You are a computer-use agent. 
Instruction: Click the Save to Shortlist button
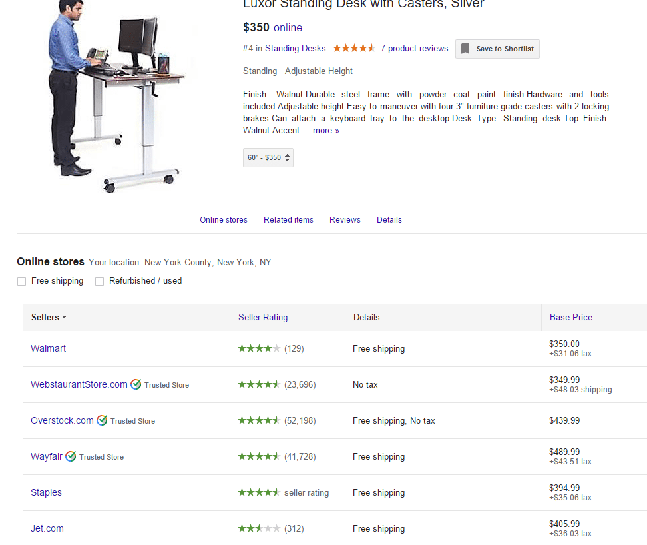pyautogui.click(x=497, y=49)
